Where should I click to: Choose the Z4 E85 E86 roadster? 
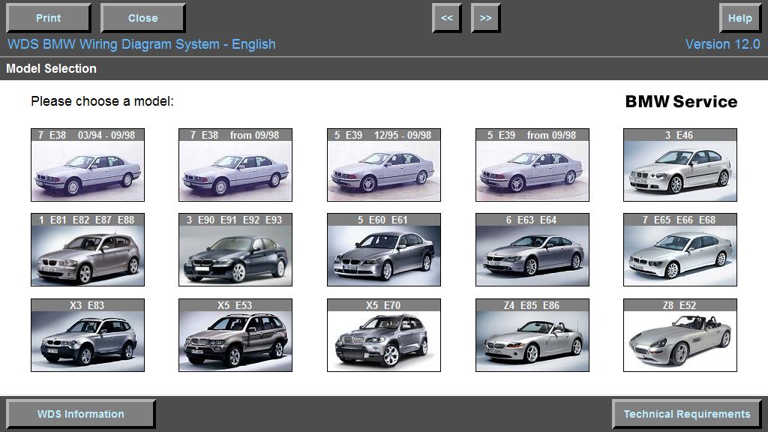(x=532, y=335)
